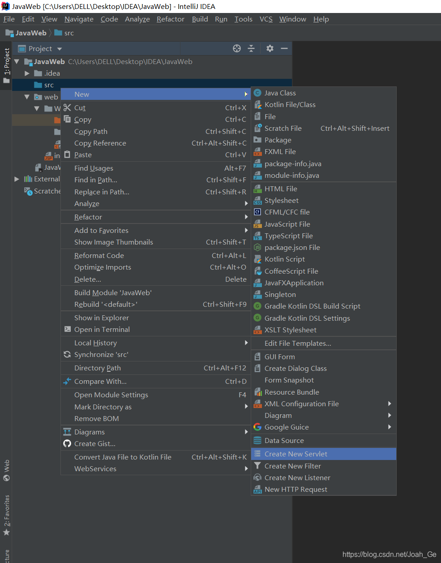Click the Create New Listener icon
Viewport: 441px width, 563px height.
coord(257,478)
